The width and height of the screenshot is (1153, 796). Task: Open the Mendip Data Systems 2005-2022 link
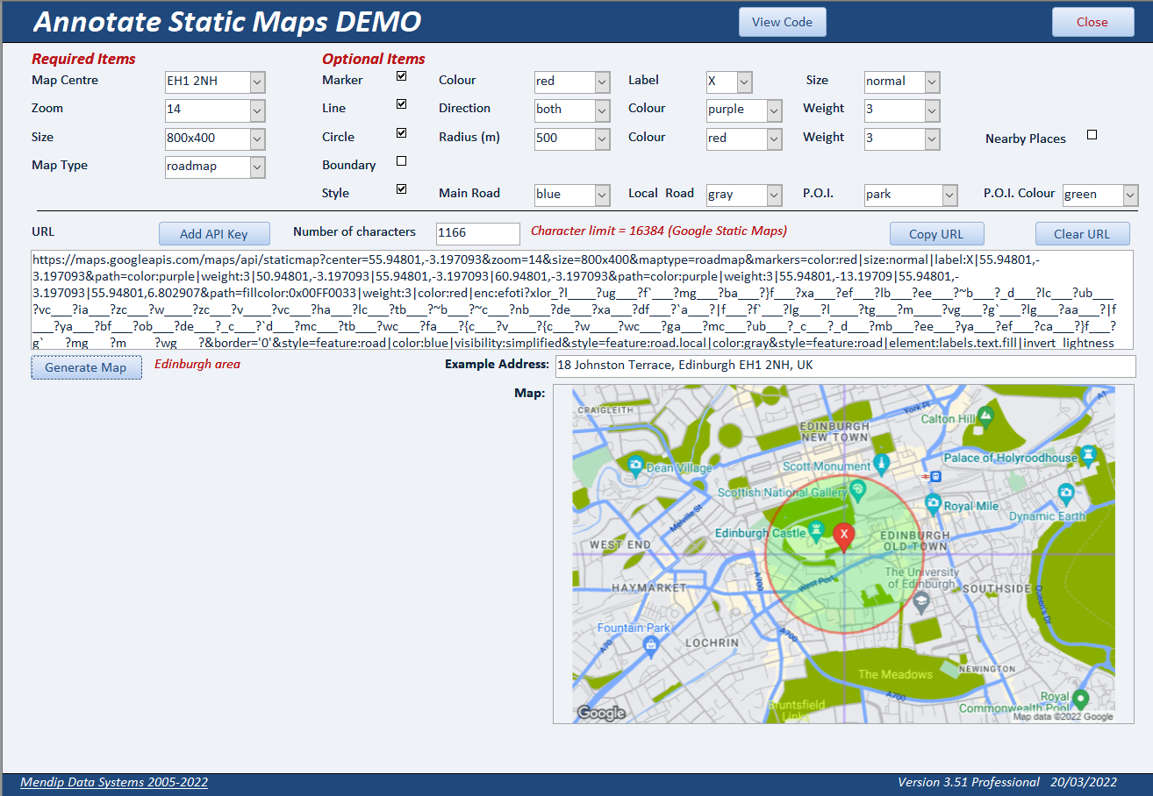[x=114, y=782]
